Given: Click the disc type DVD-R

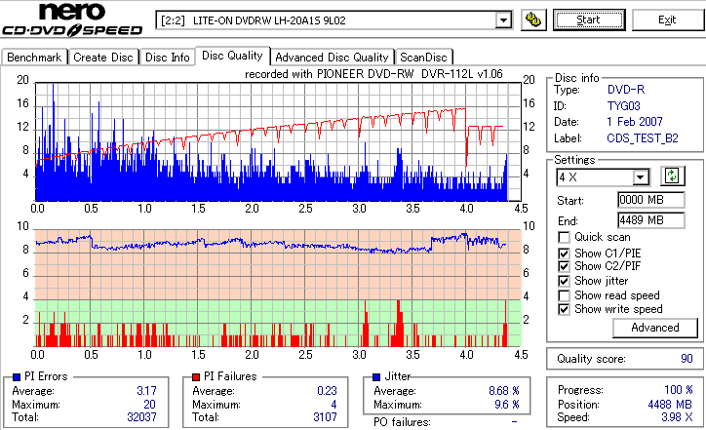Looking at the screenshot, I should (626, 90).
